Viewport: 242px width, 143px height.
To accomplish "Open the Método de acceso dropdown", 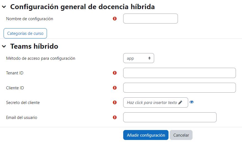I will [139, 58].
